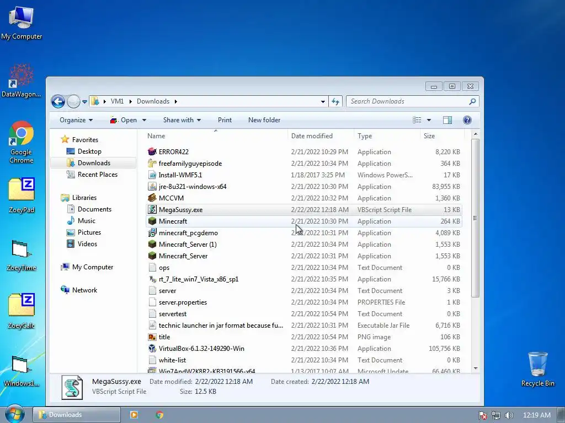Select the server.properties file row
The width and height of the screenshot is (565, 423).
(x=303, y=302)
